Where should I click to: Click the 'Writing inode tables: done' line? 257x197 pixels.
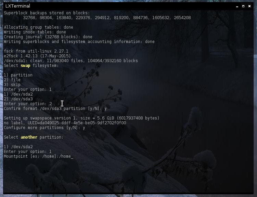(x=35, y=32)
